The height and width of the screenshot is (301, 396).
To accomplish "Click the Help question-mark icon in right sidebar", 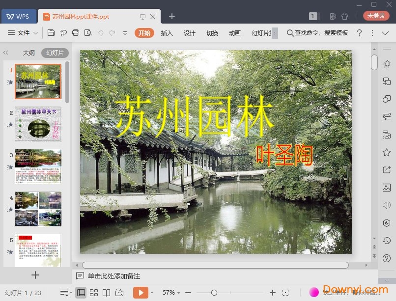I will (386, 258).
